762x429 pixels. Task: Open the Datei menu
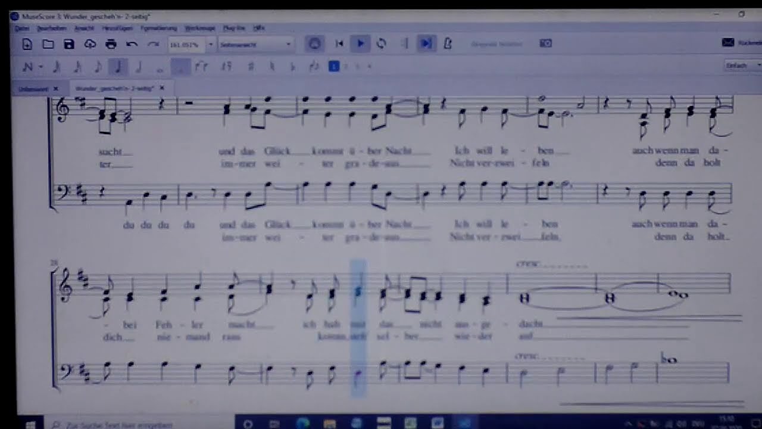pos(22,28)
